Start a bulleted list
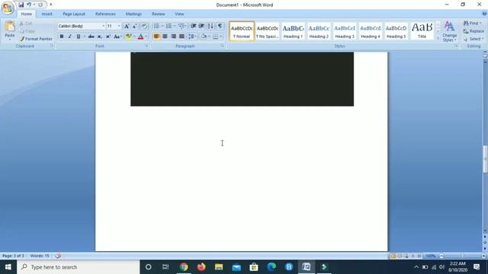 [x=156, y=26]
